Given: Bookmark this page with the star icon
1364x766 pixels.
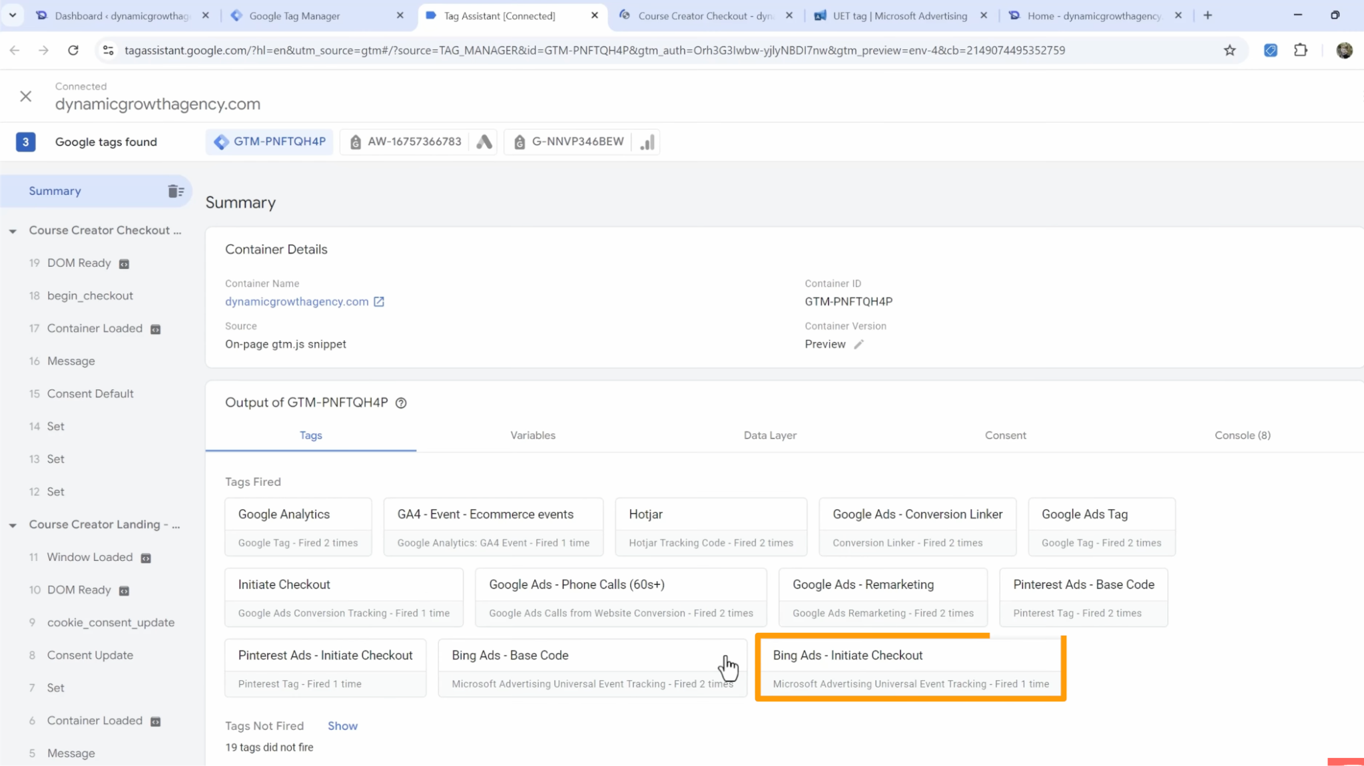Looking at the screenshot, I should point(1229,50).
